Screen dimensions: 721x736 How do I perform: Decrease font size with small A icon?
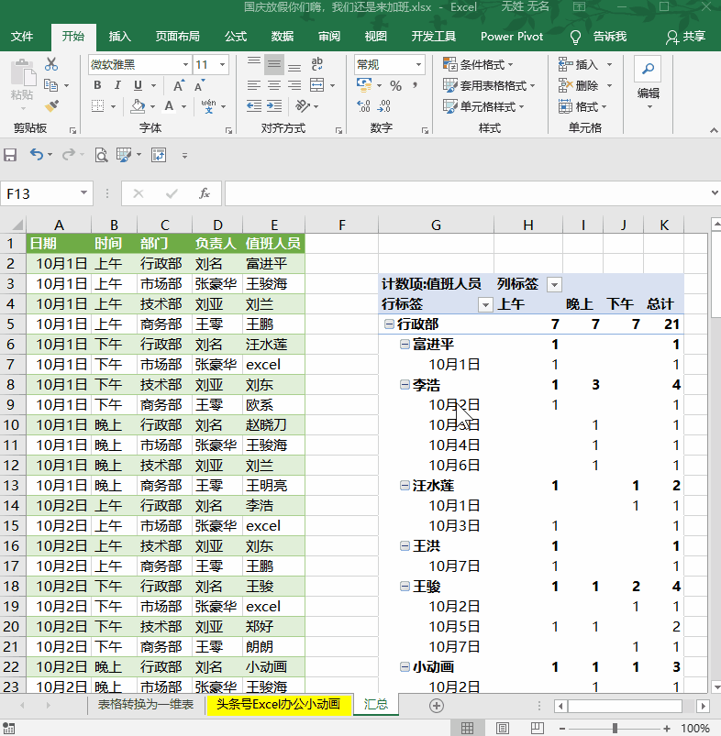tap(199, 86)
